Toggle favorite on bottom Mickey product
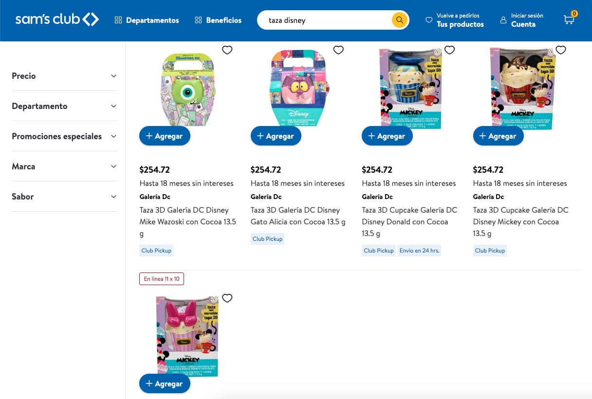The height and width of the screenshot is (399, 592). [x=227, y=298]
